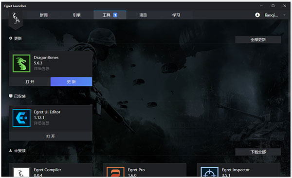Open the liaoqi account name
Viewport: 292px width, 178px height.
271,15
